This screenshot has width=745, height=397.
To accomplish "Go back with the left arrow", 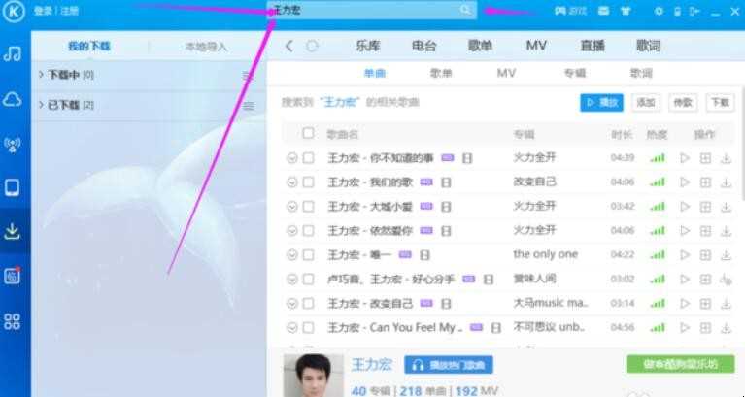I will 288,46.
